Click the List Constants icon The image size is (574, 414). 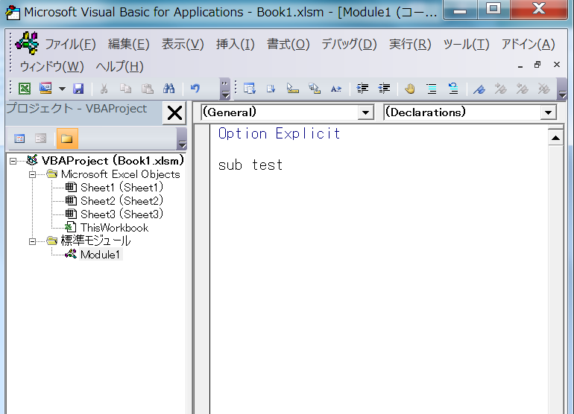pyautogui.click(x=271, y=89)
